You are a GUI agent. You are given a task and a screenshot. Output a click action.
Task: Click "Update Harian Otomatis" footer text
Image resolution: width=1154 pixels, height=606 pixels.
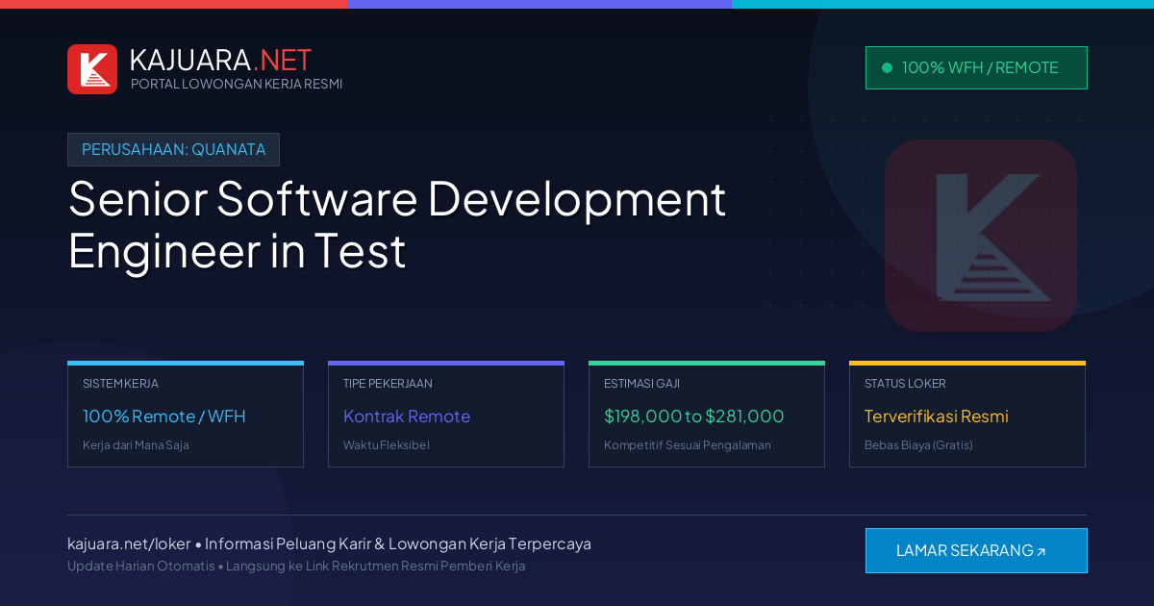[x=141, y=566]
